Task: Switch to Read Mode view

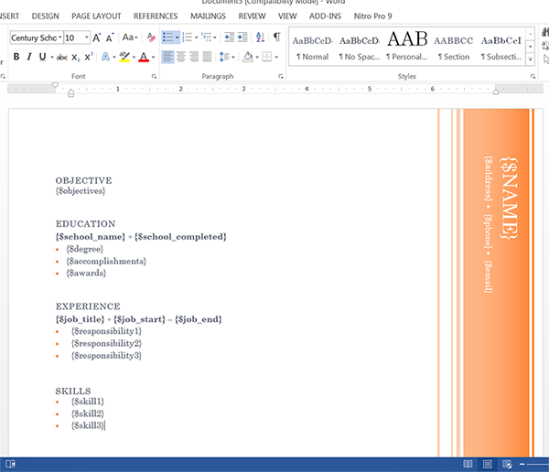Action: [468, 465]
